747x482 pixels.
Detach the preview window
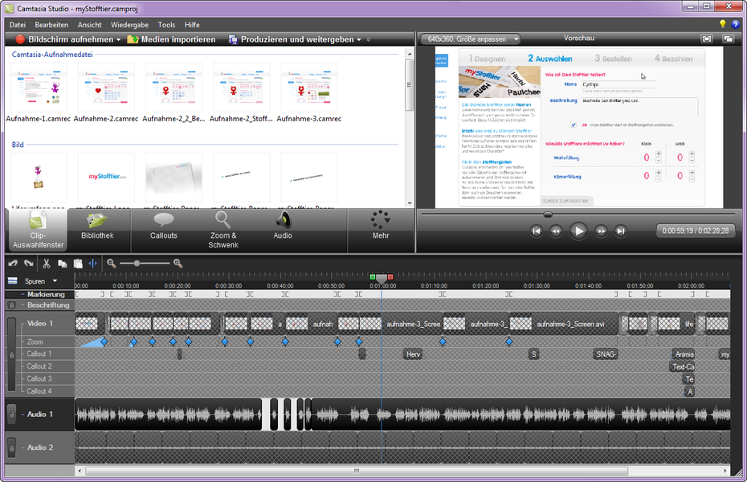click(x=728, y=39)
